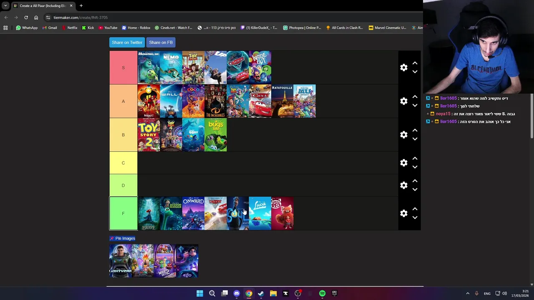Open settings gear for S tier row
The image size is (534, 300).
pos(403,67)
